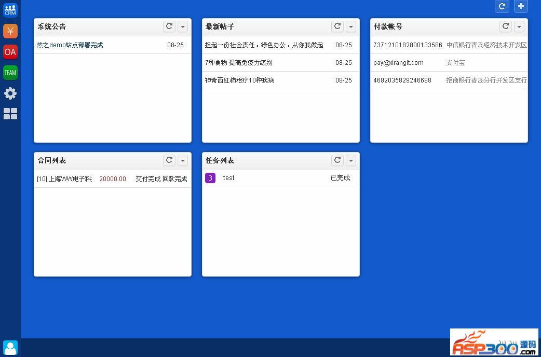Click contract status 交付完成 回款完成
This screenshot has height=357, width=541.
coord(161,178)
